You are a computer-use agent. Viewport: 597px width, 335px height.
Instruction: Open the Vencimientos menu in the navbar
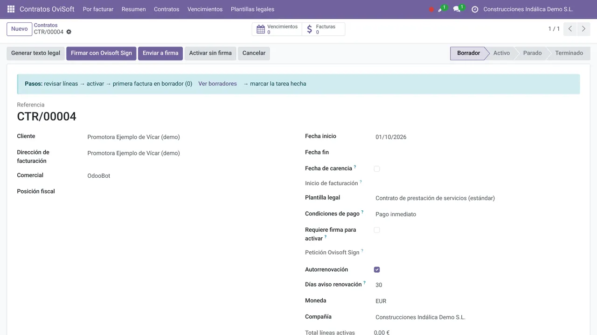[x=205, y=9]
